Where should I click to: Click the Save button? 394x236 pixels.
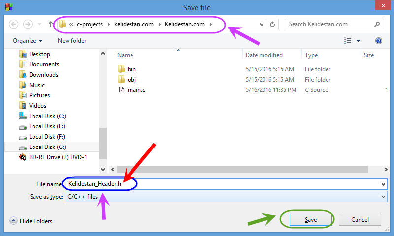311,220
